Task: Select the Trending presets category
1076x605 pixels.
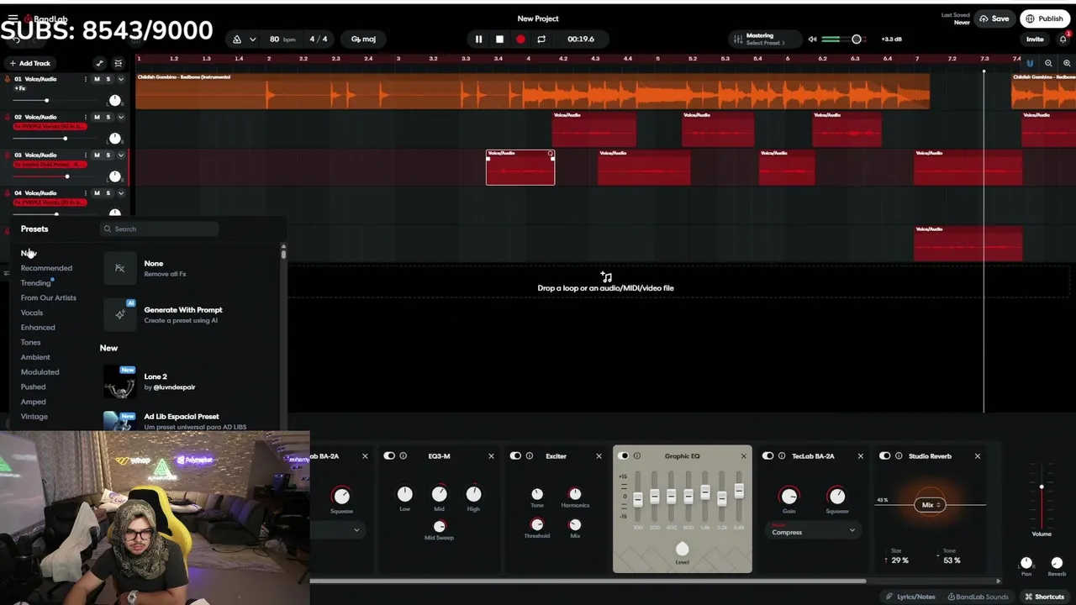Action: click(36, 283)
